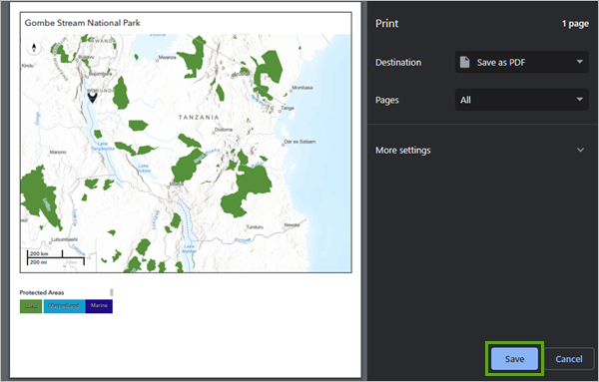This screenshot has height=382, width=599.
Task: Click the Dar es Salaam city marker
Action: click(x=284, y=145)
